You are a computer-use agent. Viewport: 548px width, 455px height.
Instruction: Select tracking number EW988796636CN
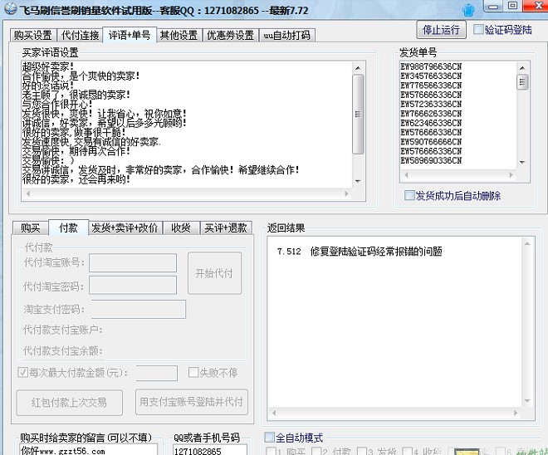pos(431,66)
